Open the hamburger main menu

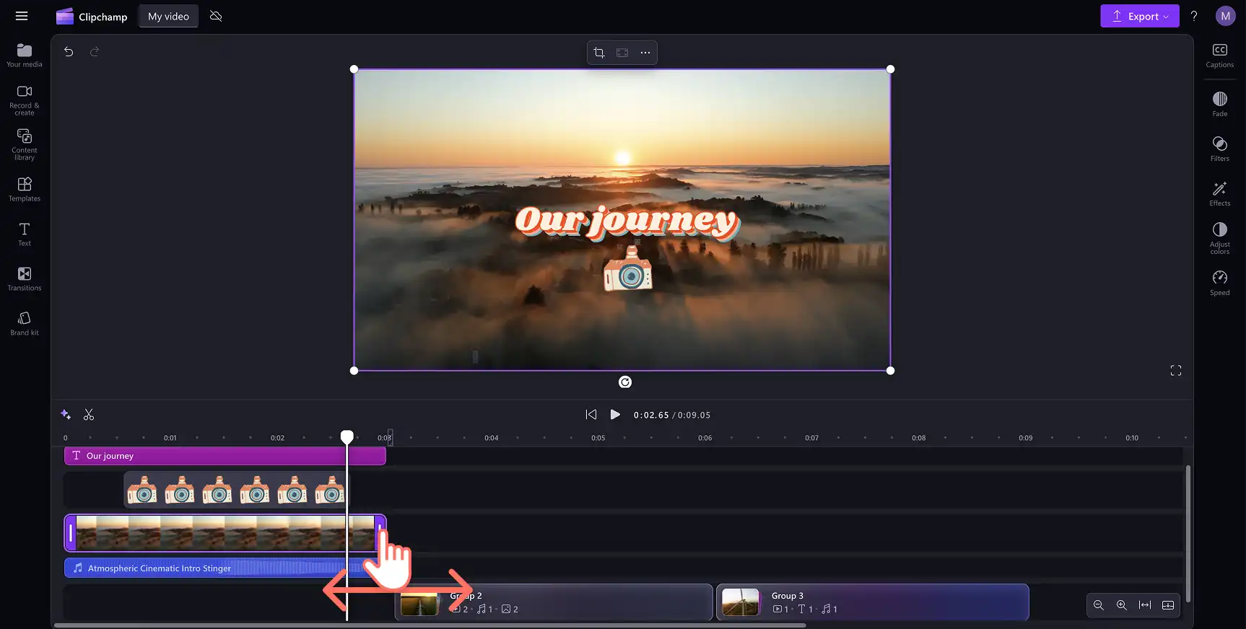[x=22, y=16]
